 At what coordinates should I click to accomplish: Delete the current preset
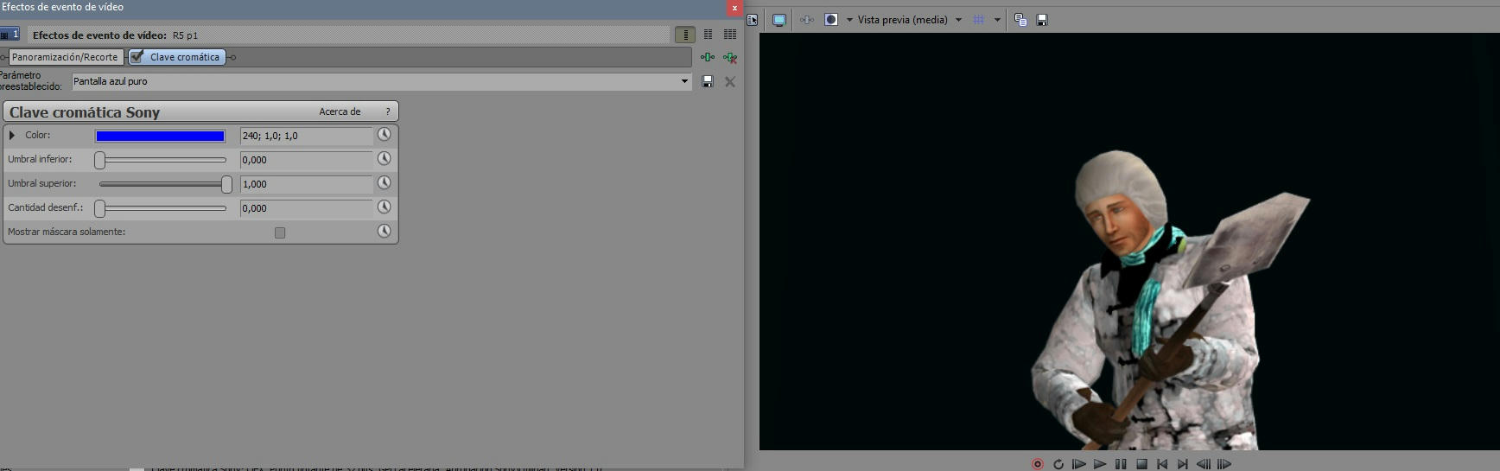tap(730, 81)
